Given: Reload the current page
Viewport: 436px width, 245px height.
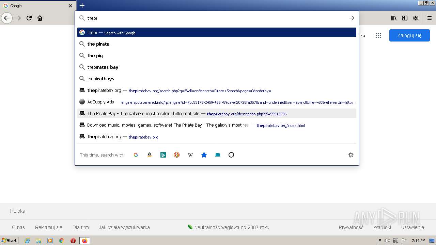Looking at the screenshot, I should coord(29,18).
